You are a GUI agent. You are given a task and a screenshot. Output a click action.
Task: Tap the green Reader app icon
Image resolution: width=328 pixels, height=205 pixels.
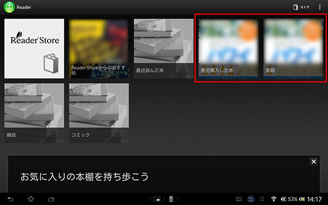pos(9,7)
